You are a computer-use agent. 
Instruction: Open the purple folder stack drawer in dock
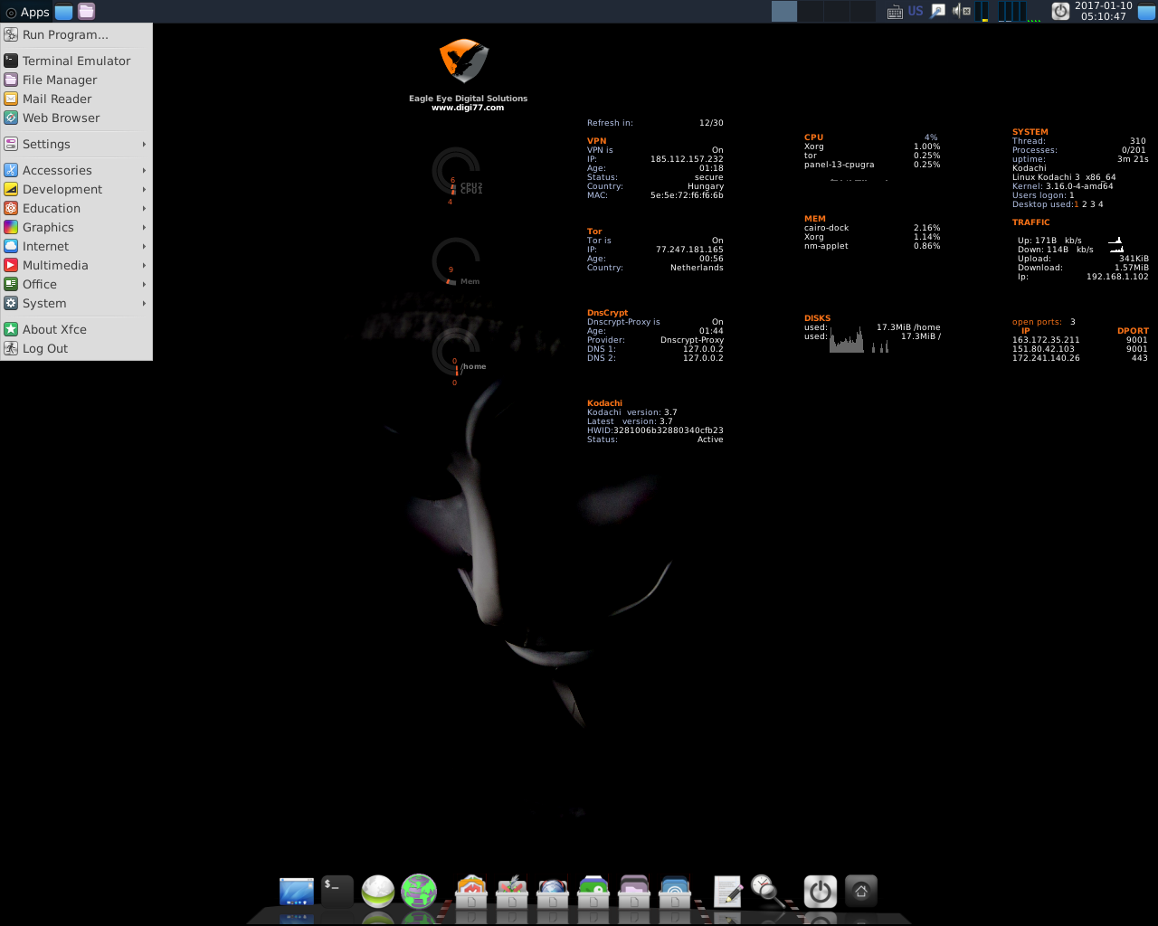point(634,892)
